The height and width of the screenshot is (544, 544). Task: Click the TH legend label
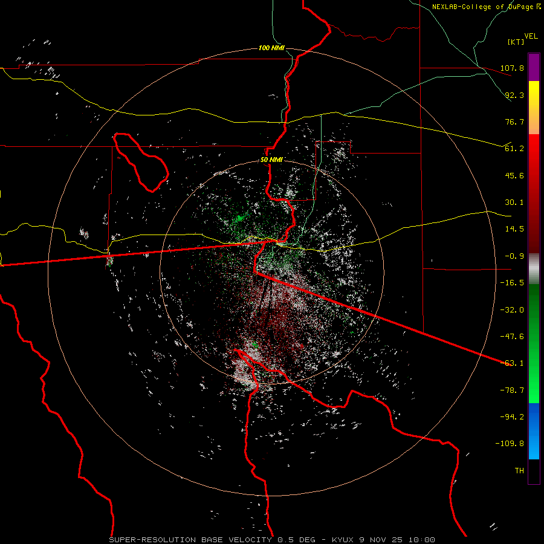click(x=519, y=471)
